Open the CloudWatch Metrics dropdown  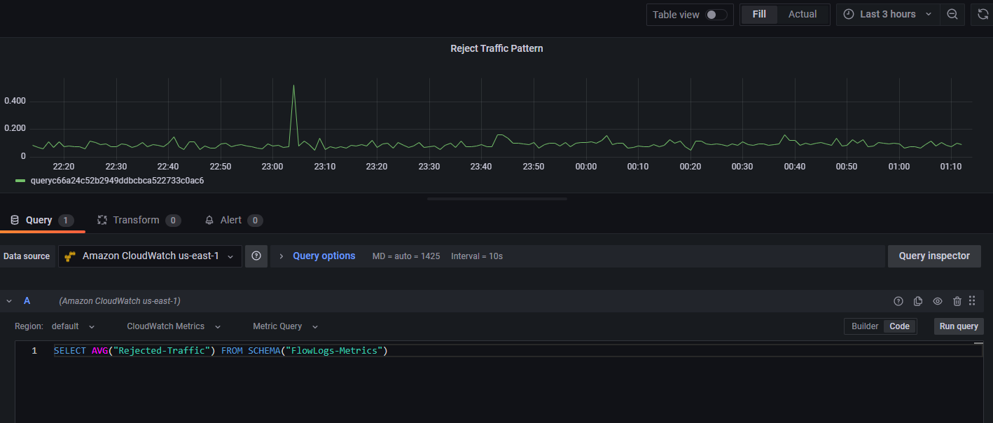click(172, 326)
